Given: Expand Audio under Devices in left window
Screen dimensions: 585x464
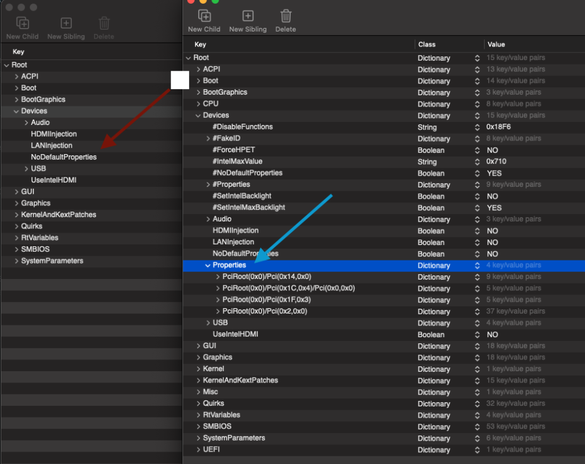Looking at the screenshot, I should 26,122.
